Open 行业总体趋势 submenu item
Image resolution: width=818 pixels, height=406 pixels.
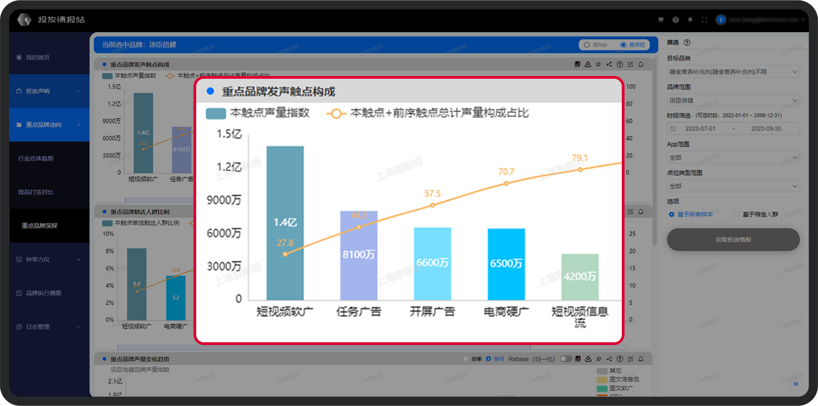pyautogui.click(x=49, y=158)
